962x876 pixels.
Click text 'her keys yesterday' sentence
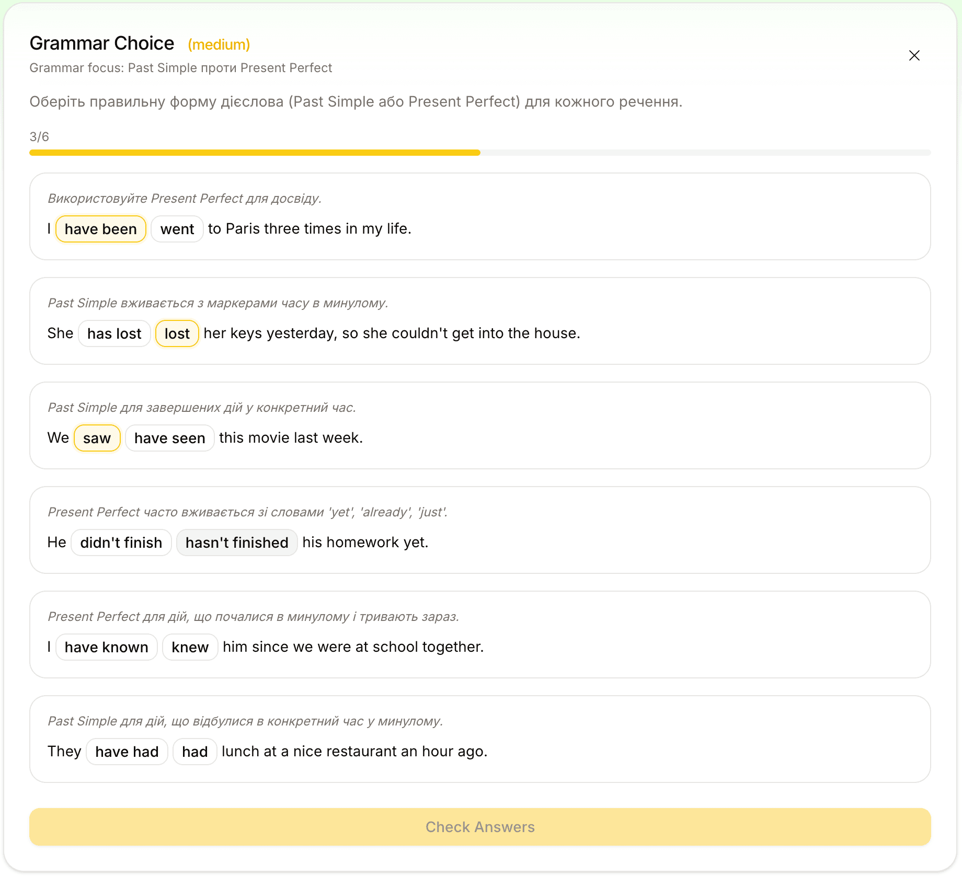tap(392, 333)
